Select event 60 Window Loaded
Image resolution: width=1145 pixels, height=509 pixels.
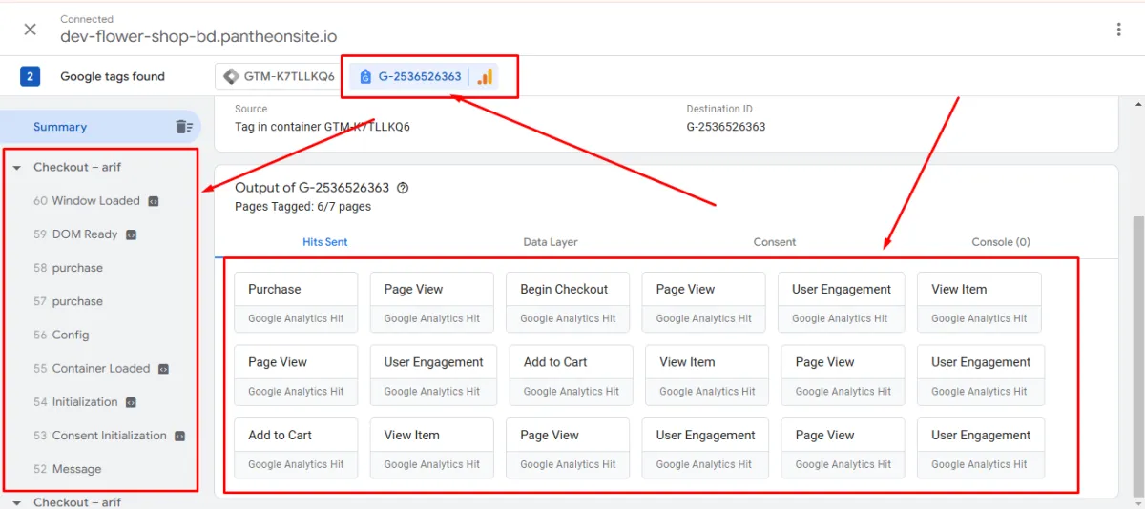coord(87,201)
